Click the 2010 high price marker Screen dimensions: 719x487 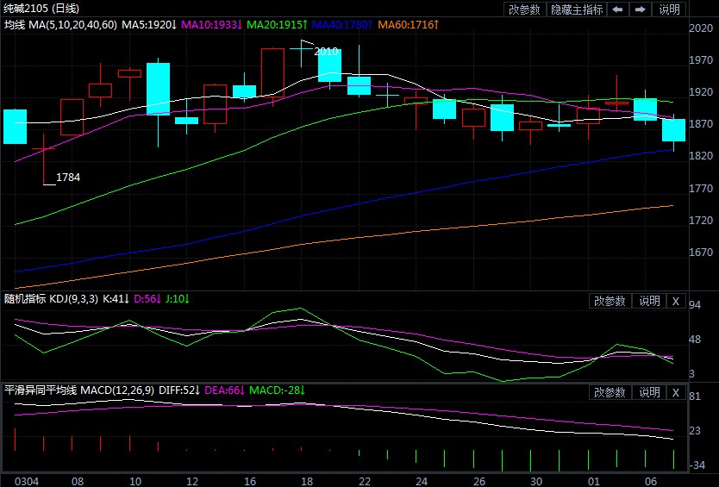pyautogui.click(x=327, y=52)
